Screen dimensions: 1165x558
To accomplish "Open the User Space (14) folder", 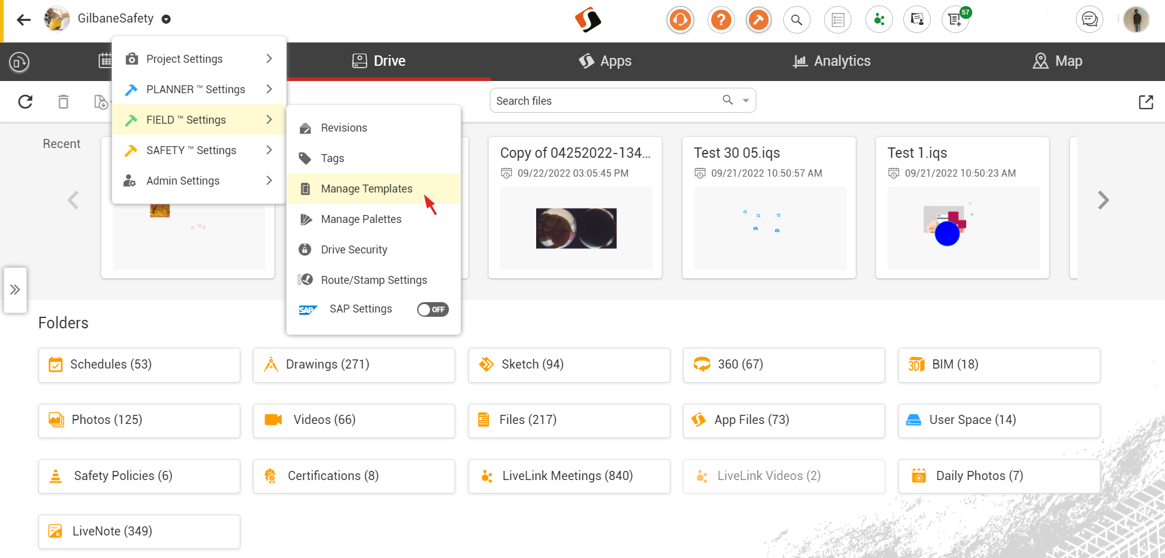I will click(x=999, y=420).
